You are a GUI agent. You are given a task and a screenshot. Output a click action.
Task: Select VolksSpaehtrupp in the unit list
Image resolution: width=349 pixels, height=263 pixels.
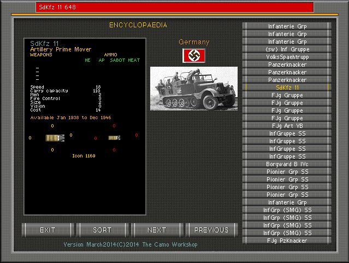(x=287, y=57)
